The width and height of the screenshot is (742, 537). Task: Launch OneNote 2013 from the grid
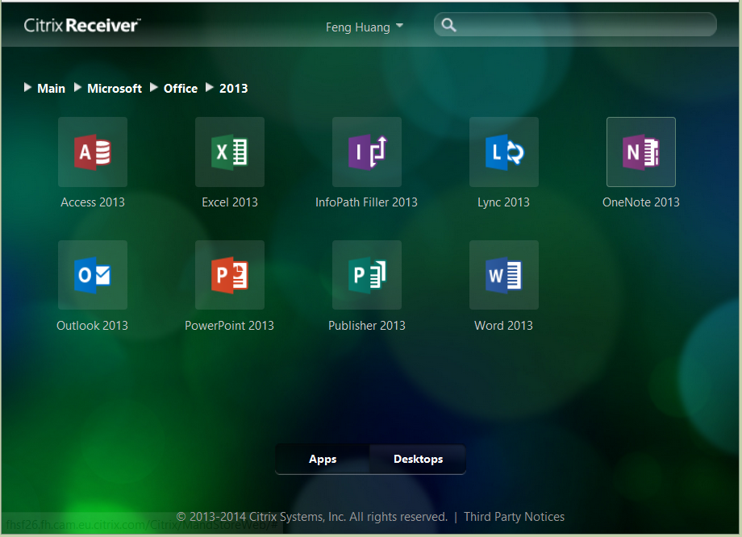point(641,152)
